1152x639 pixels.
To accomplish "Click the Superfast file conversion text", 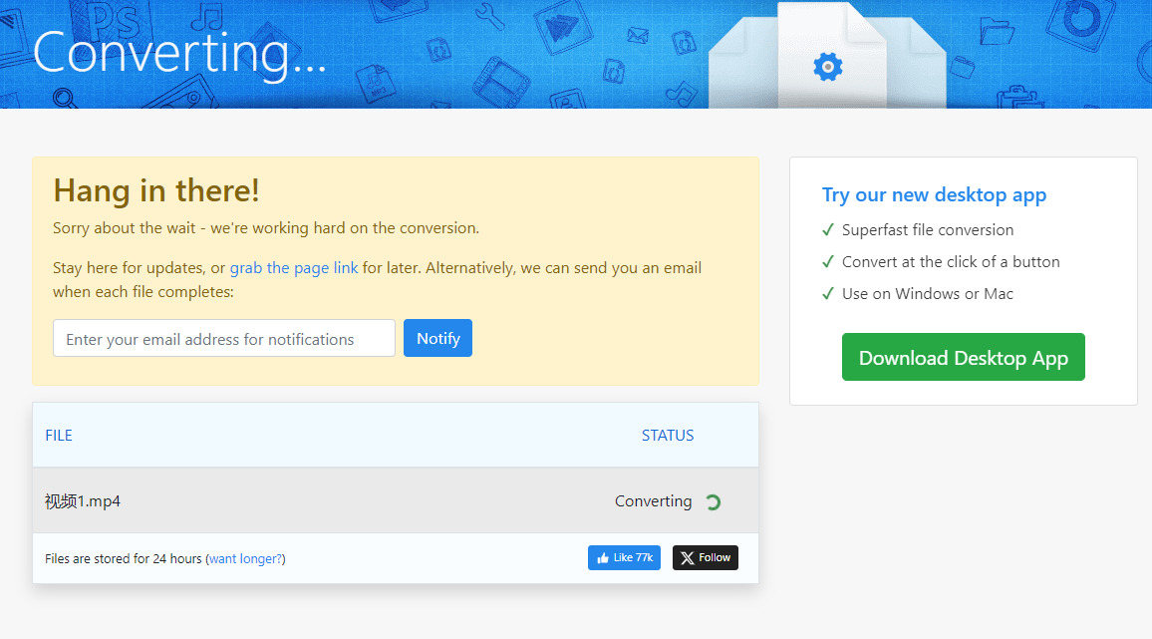I will click(927, 230).
